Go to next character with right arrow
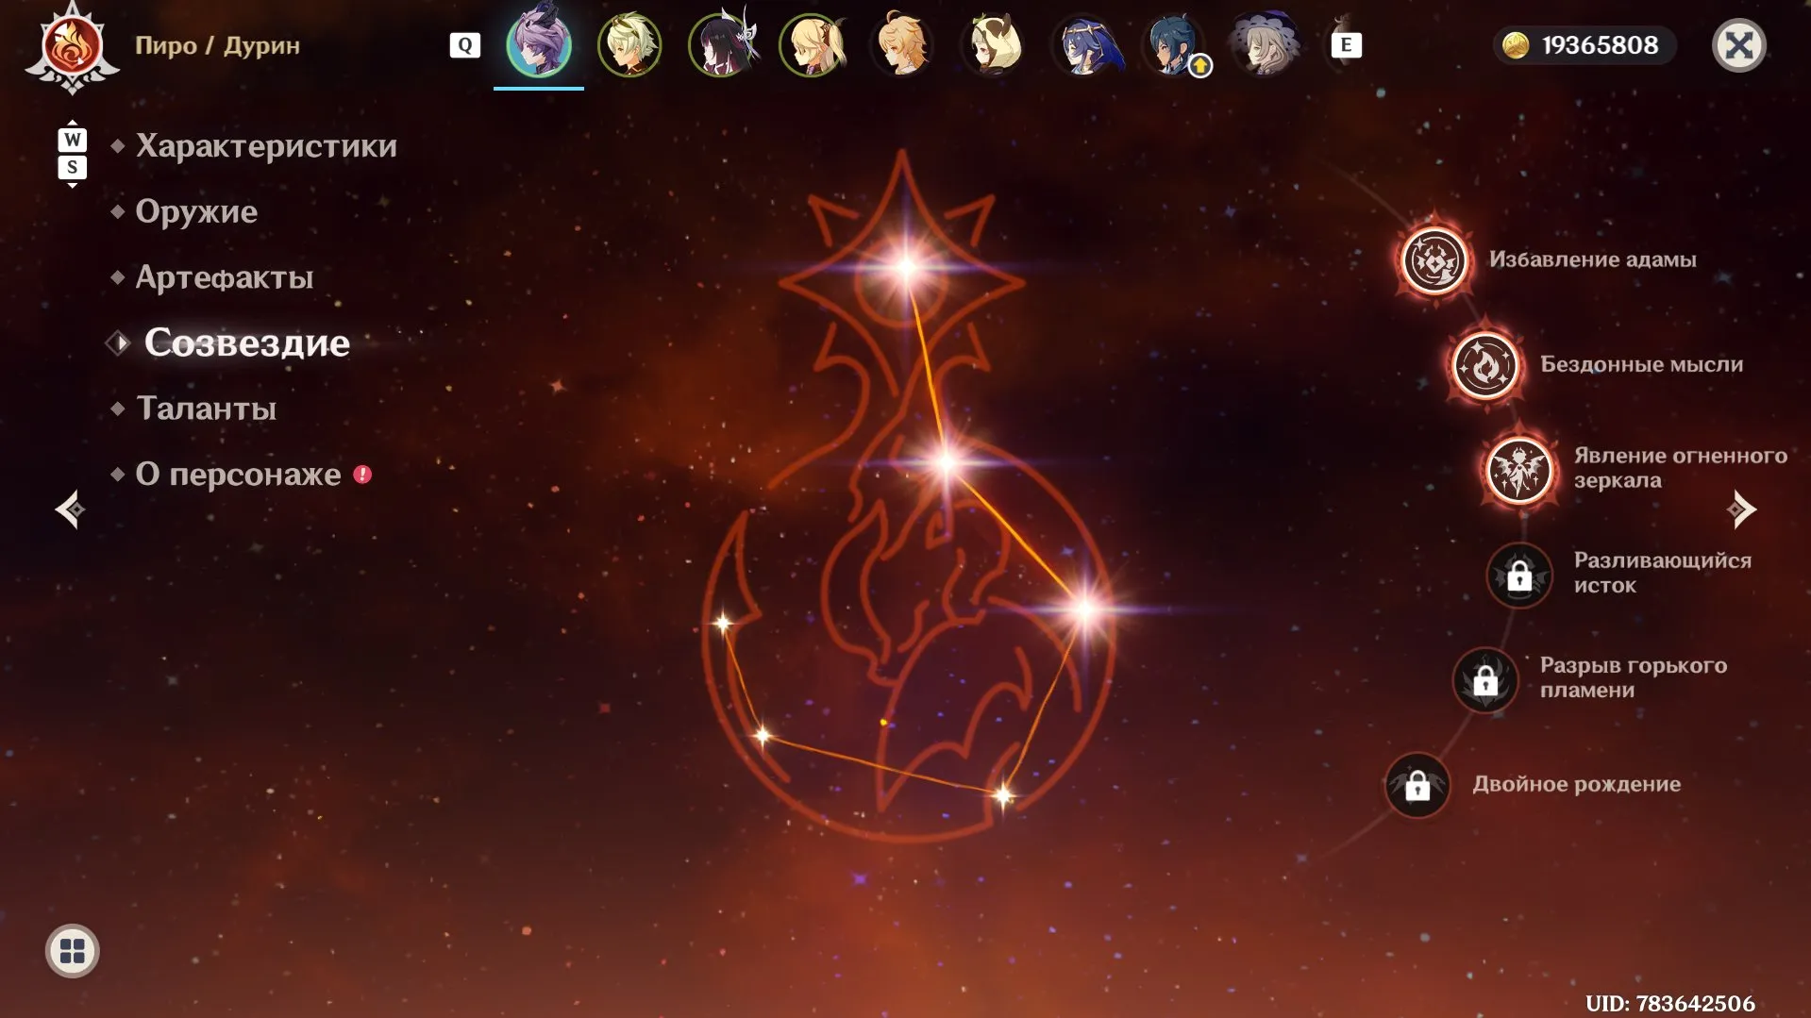The image size is (1811, 1018). point(1741,510)
